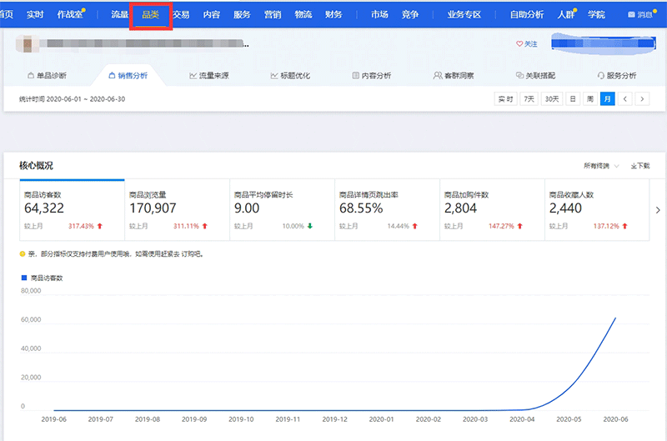The height and width of the screenshot is (441, 667).
Task: Select the 30天 time range
Action: tap(551, 98)
